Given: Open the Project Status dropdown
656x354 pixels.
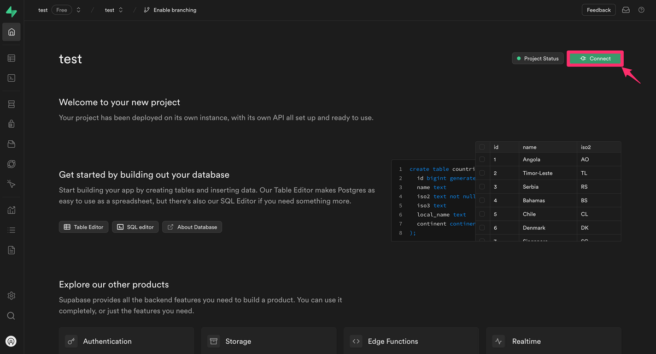Looking at the screenshot, I should pos(538,58).
